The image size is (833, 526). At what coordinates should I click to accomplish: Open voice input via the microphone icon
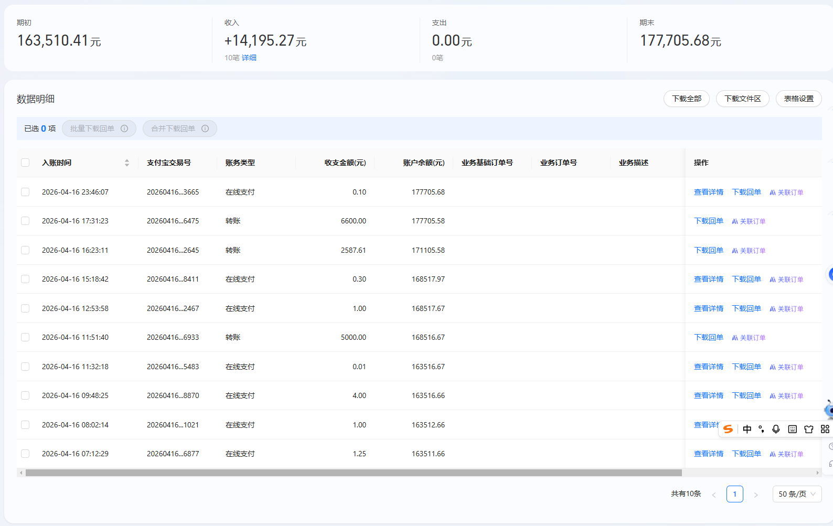[x=776, y=429]
